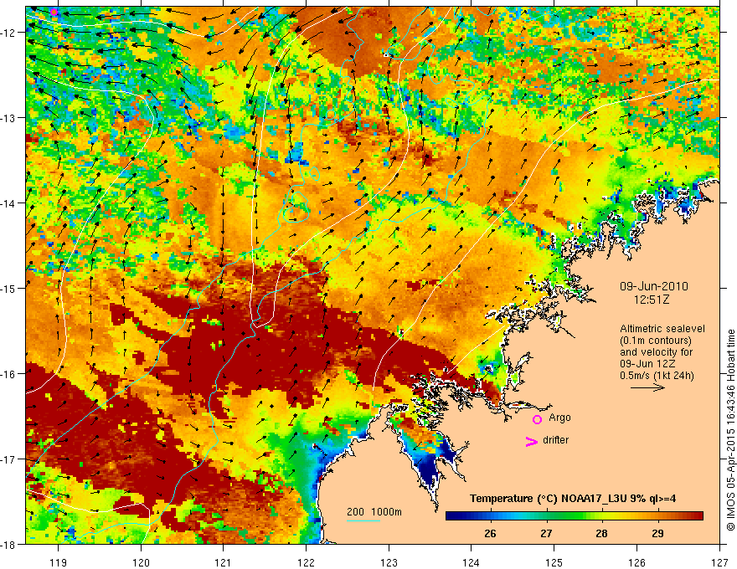737x569 pixels.
Task: Click the longitude label 124
Action: click(x=472, y=562)
